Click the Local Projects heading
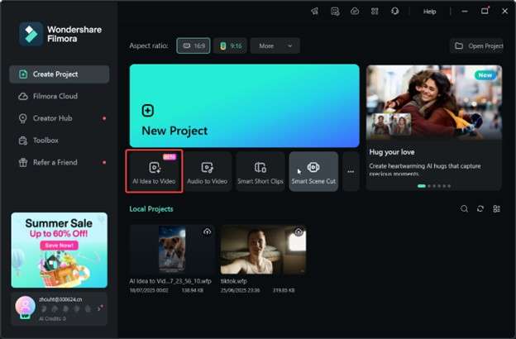 click(151, 209)
